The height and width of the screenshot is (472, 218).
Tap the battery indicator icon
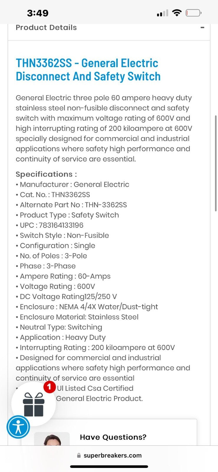193,13
